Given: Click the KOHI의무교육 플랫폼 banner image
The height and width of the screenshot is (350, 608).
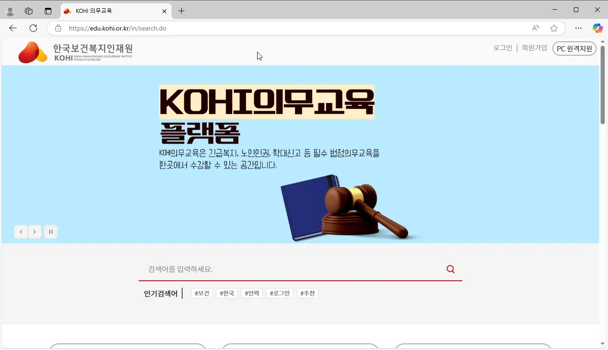Looking at the screenshot, I should 301,154.
